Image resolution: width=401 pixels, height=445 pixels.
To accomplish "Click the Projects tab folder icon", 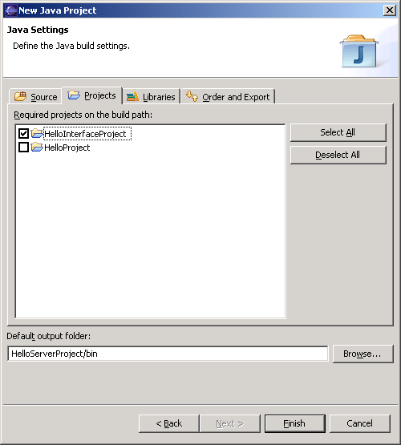I will click(74, 95).
